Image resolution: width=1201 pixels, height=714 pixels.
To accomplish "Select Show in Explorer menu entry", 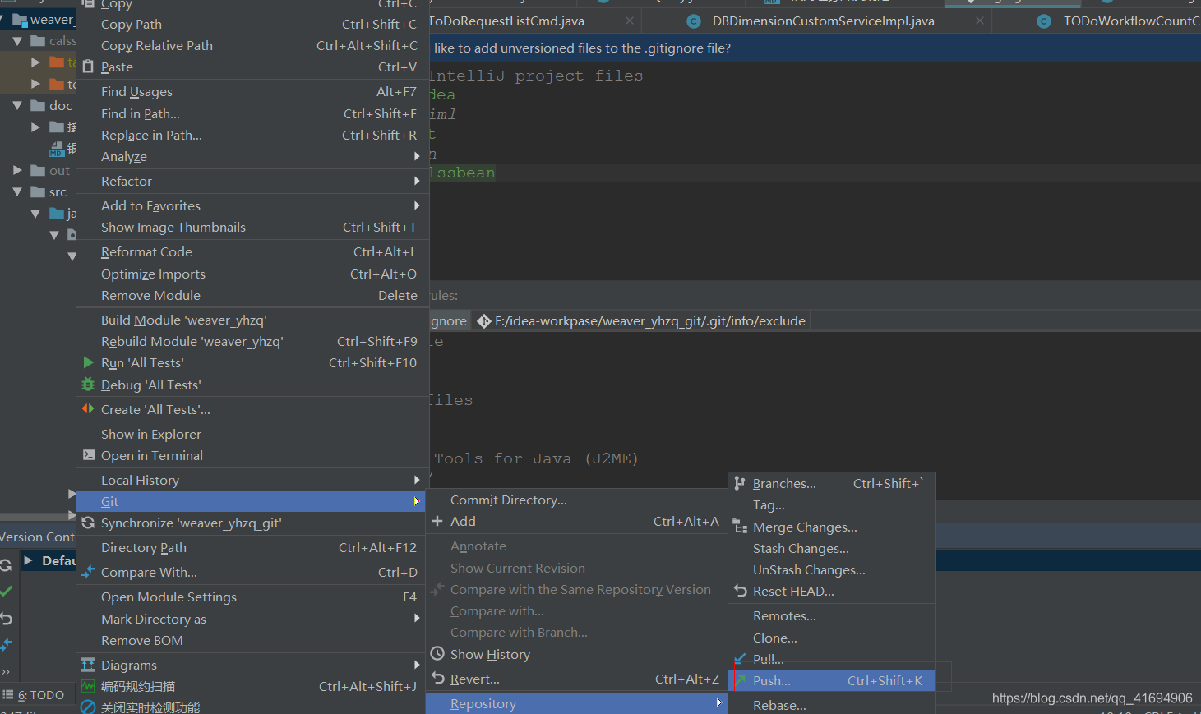I will pos(252,434).
